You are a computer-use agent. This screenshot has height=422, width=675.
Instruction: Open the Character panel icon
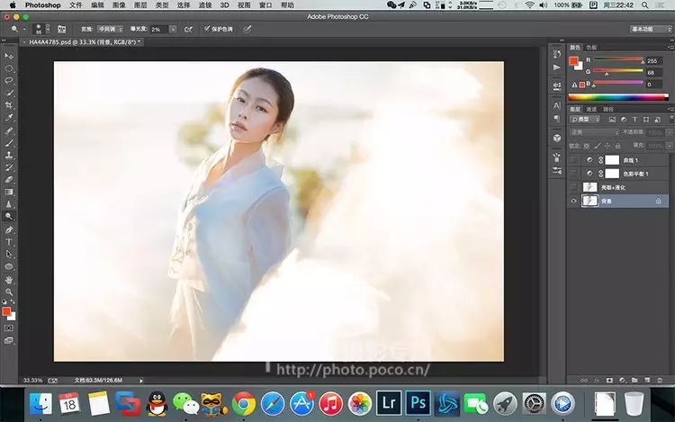pos(556,105)
